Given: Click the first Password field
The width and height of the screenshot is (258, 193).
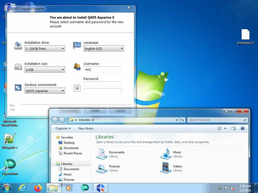Looking at the screenshot, I should point(103,84).
